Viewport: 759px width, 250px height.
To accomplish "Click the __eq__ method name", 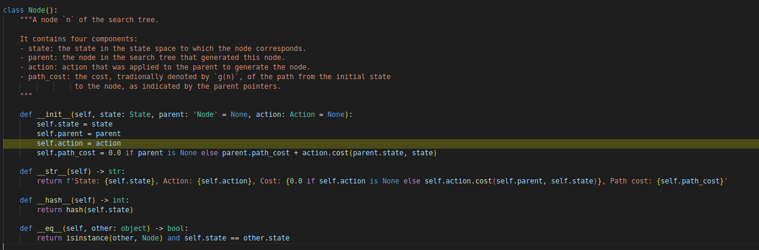I will tap(49, 229).
